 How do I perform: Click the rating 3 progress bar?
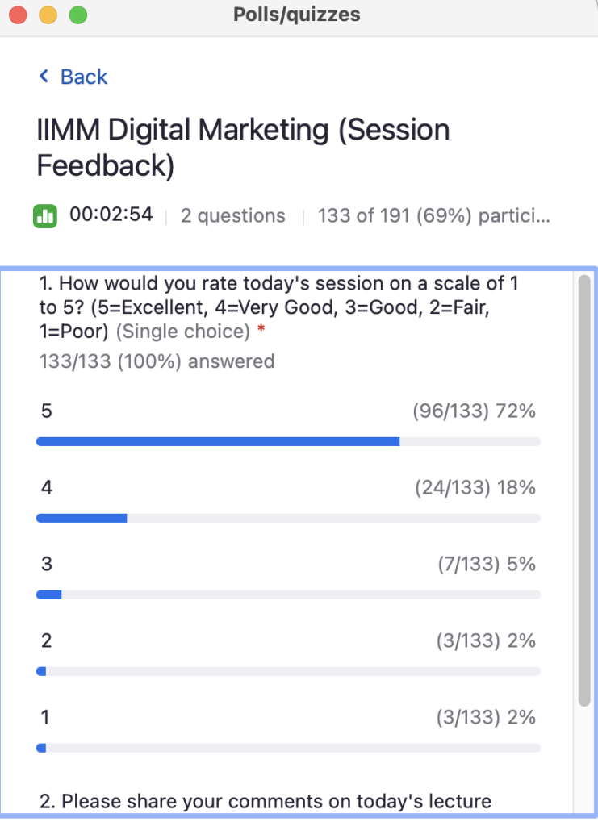tap(288, 594)
